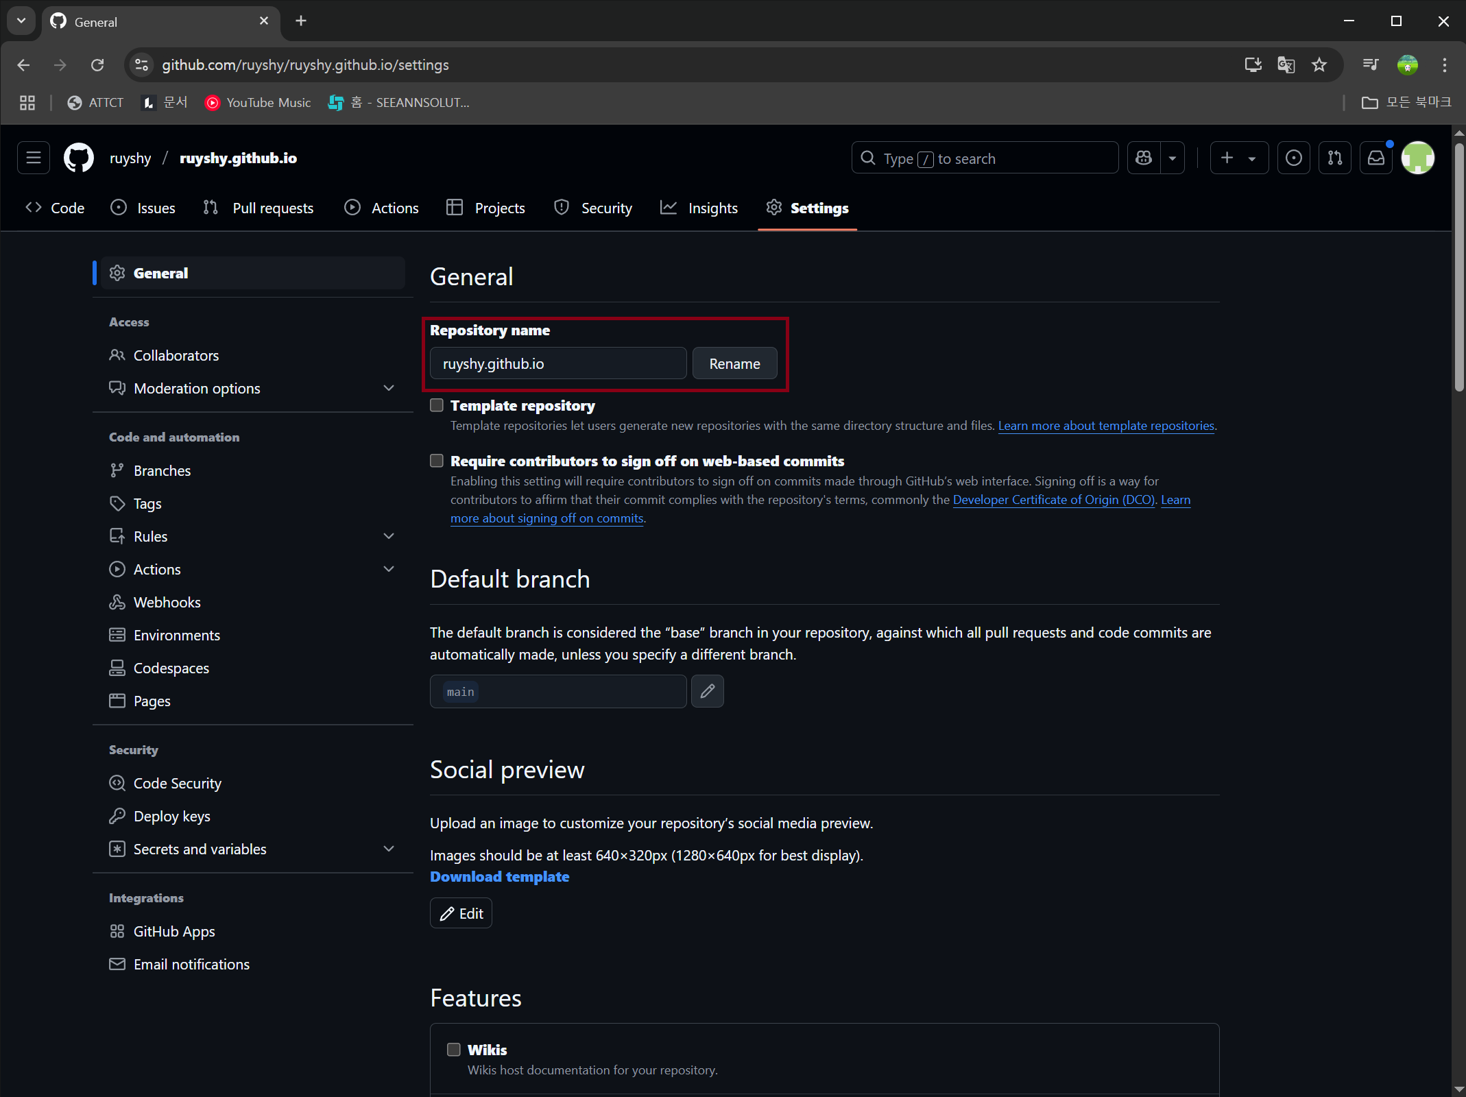
Task: Open Pages settings in the sidebar
Action: (x=152, y=701)
